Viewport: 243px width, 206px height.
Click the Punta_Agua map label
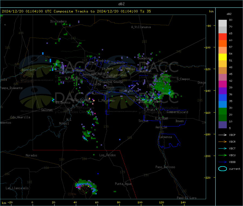[123, 184]
